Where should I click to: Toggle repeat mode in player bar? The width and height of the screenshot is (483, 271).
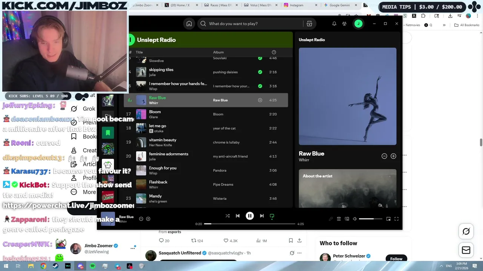coord(272,216)
